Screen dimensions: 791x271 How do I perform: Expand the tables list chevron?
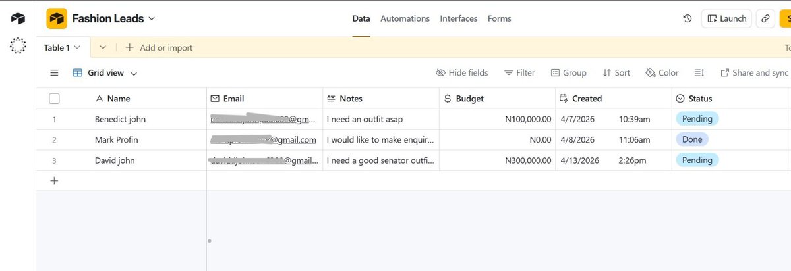pos(102,48)
